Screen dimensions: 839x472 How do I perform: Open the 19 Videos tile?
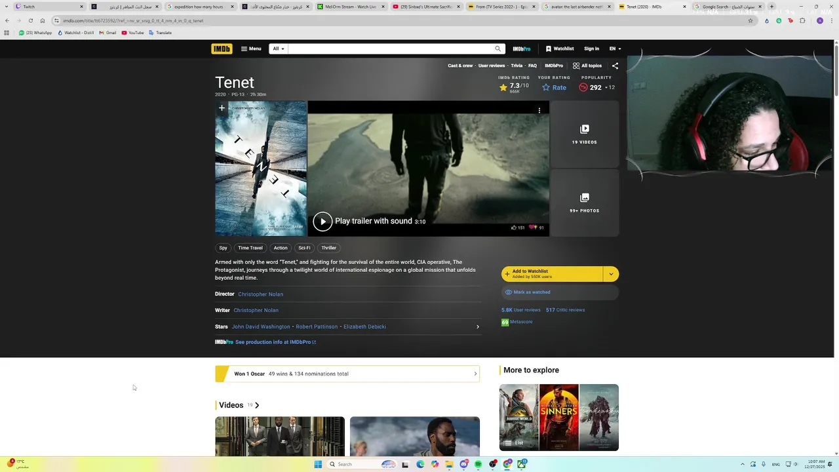click(x=584, y=134)
